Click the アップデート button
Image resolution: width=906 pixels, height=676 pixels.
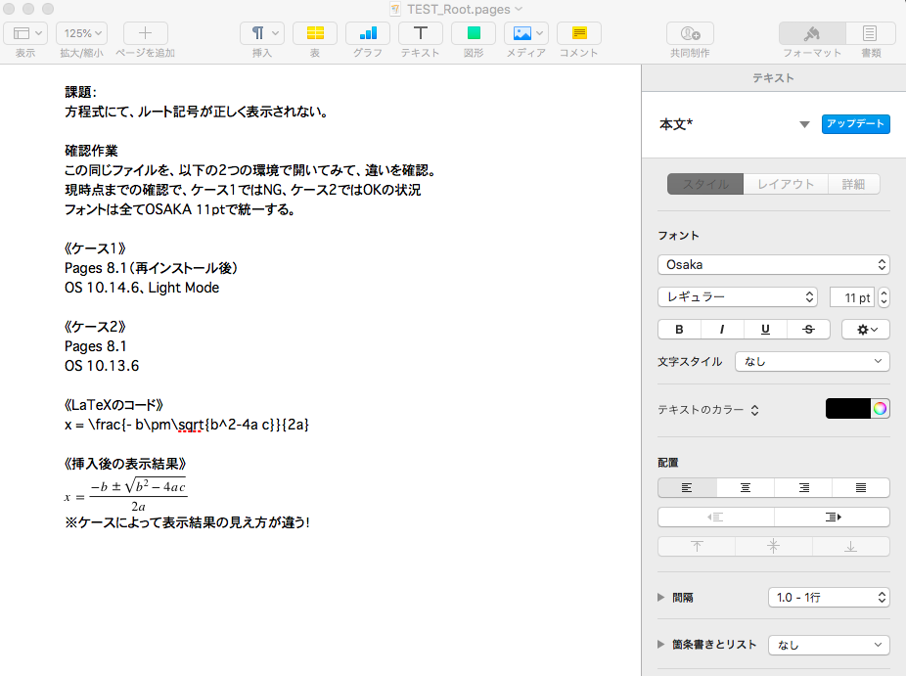855,124
